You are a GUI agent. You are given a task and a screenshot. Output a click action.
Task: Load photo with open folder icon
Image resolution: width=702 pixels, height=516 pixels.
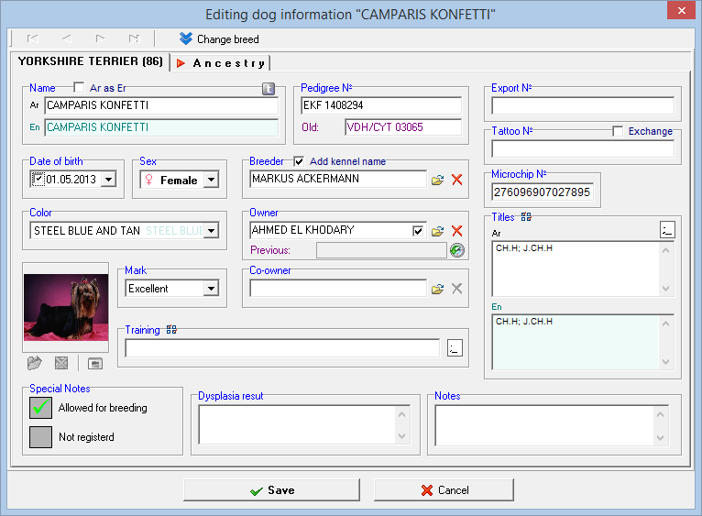35,363
